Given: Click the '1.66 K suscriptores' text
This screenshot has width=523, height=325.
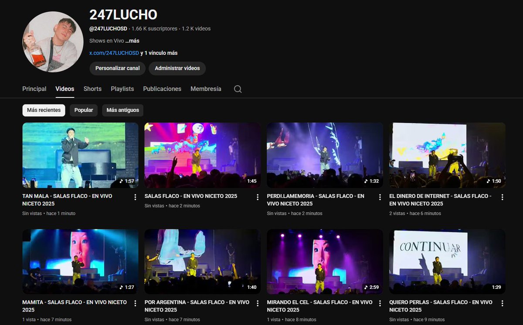Looking at the screenshot, I should 154,29.
